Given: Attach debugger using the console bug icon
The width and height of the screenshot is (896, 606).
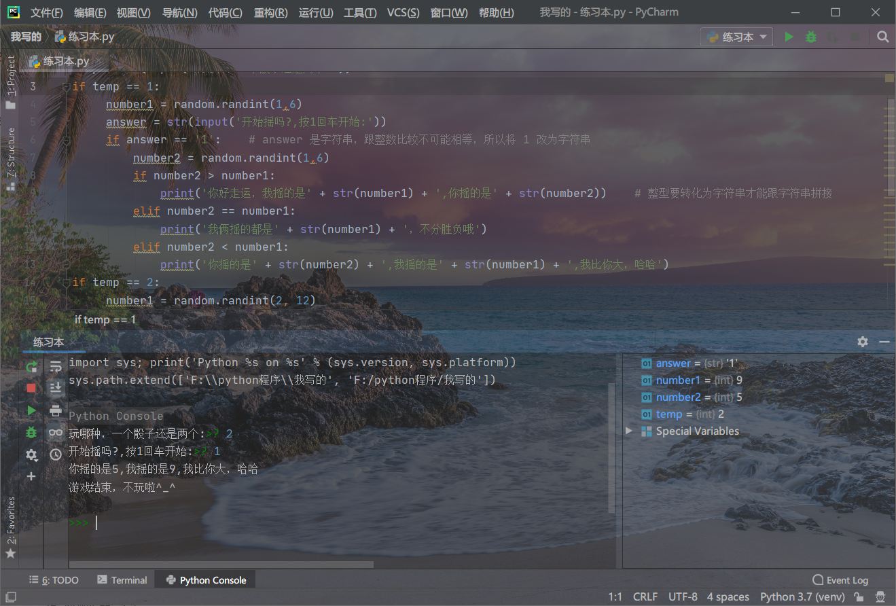Looking at the screenshot, I should (31, 432).
